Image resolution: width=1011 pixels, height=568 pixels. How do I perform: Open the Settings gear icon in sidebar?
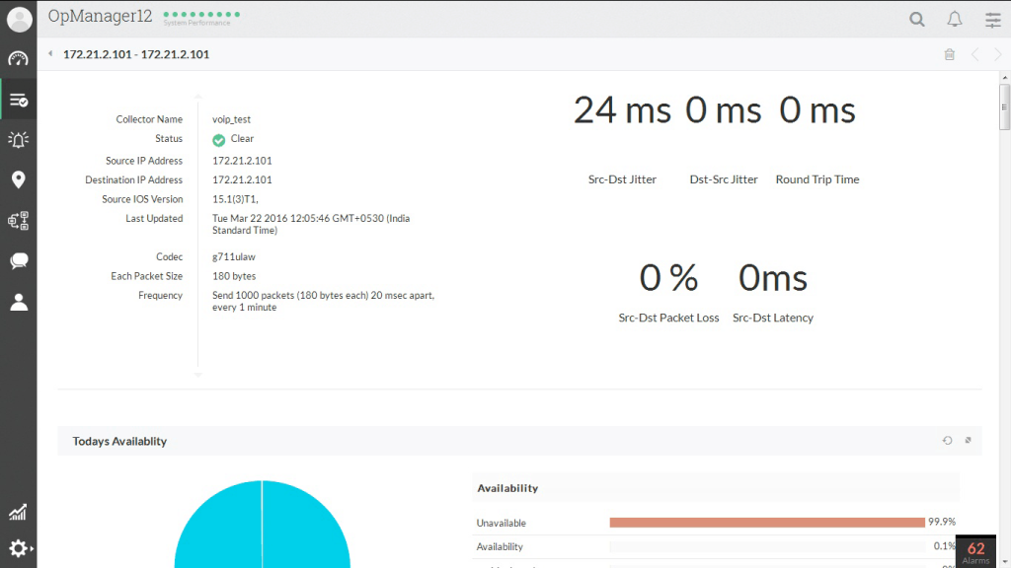[x=18, y=548]
